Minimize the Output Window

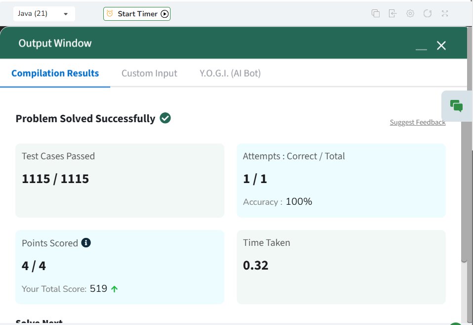point(421,49)
